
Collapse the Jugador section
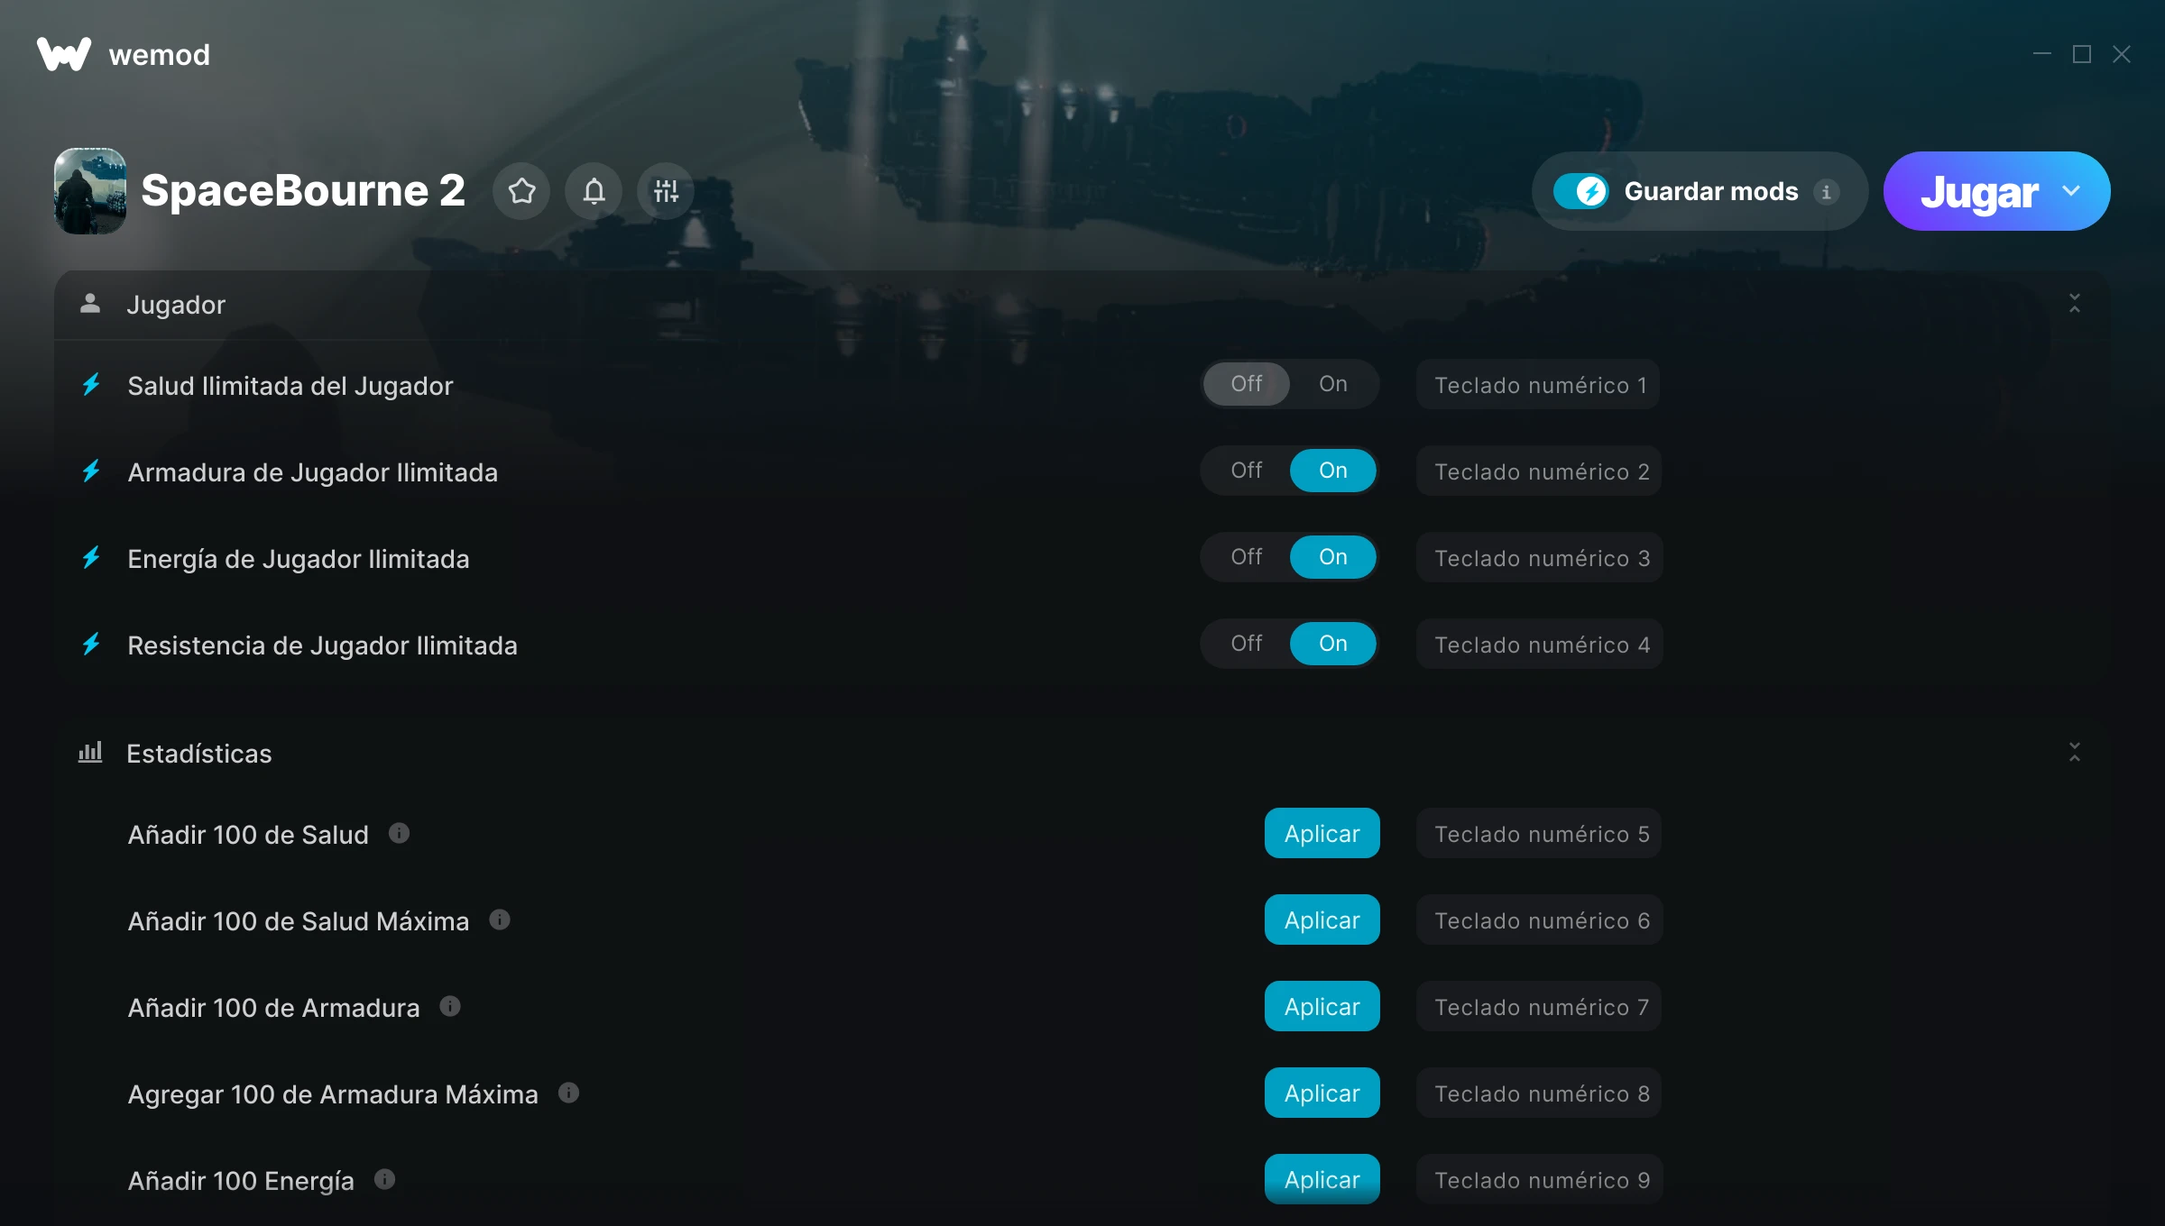pyautogui.click(x=2075, y=304)
